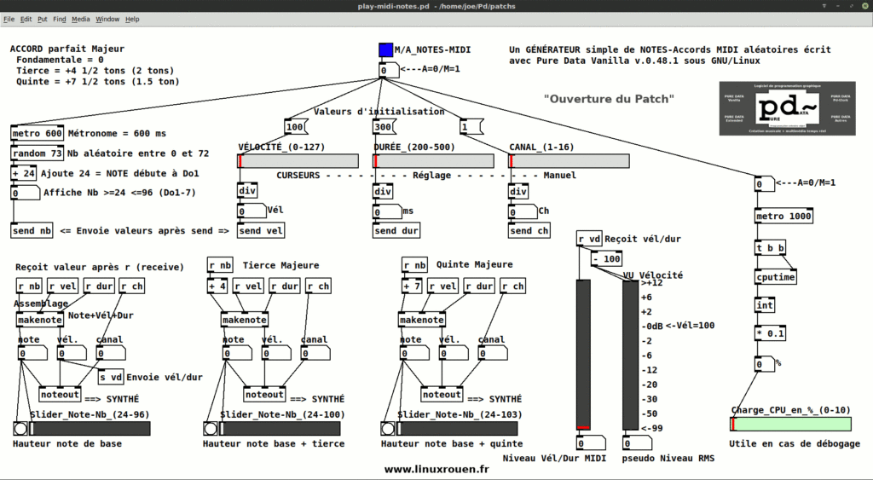Click the number box labeled ms
The width and height of the screenshot is (873, 480).
[386, 211]
